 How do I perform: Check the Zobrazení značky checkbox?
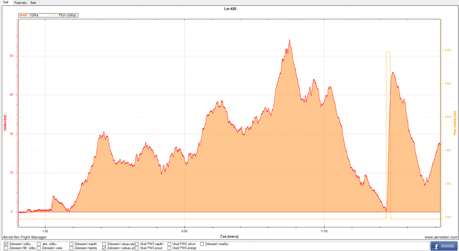coord(202,244)
